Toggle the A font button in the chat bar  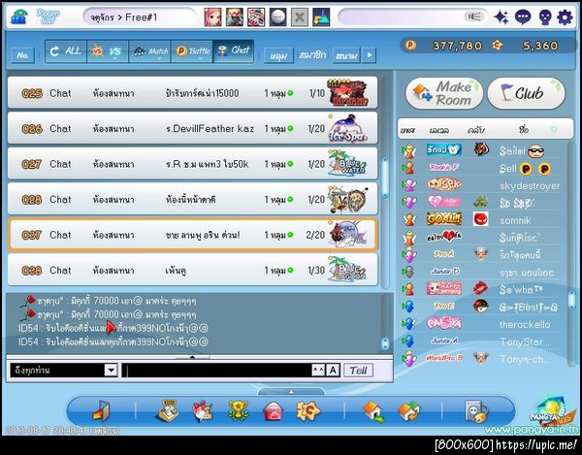coord(333,370)
